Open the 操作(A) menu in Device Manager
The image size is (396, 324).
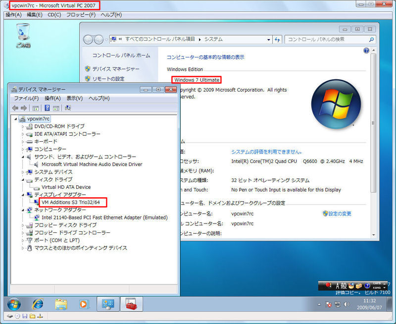(x=52, y=98)
